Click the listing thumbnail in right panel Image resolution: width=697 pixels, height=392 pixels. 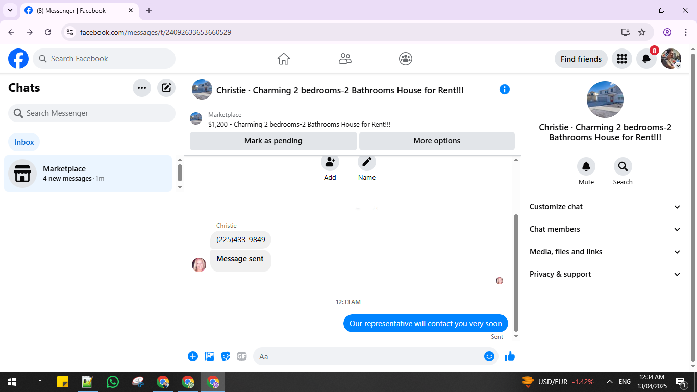tap(605, 99)
